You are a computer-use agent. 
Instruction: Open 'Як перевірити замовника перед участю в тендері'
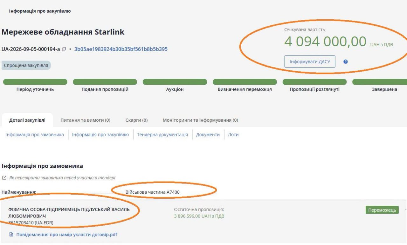pos(62,178)
